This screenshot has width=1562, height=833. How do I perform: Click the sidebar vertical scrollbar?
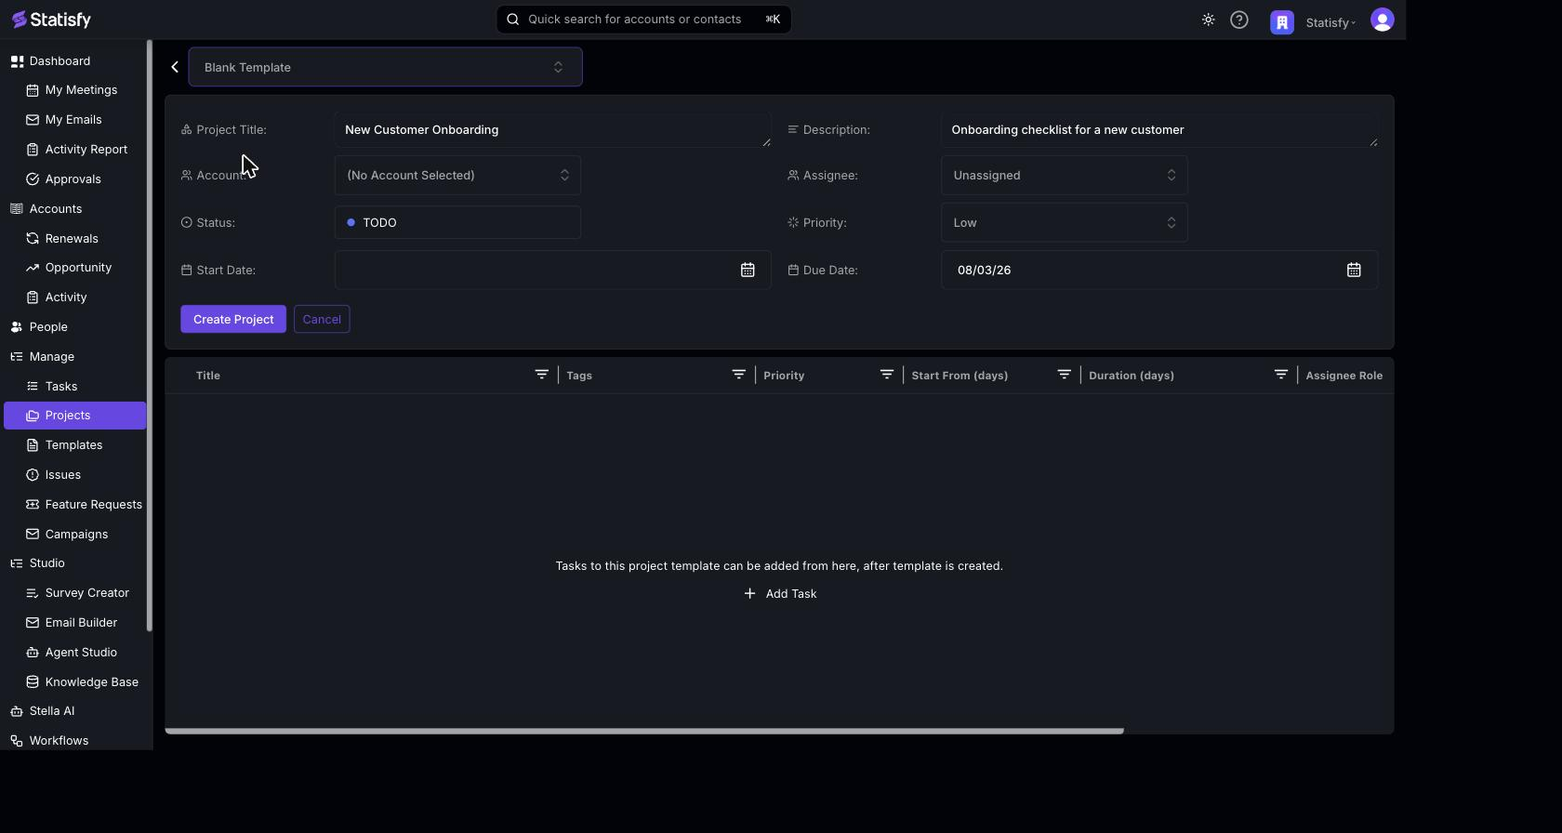click(150, 337)
